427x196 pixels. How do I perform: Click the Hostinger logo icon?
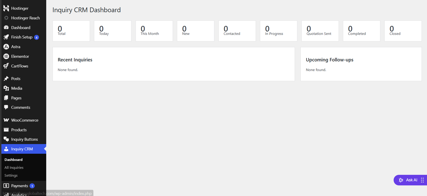point(6,8)
